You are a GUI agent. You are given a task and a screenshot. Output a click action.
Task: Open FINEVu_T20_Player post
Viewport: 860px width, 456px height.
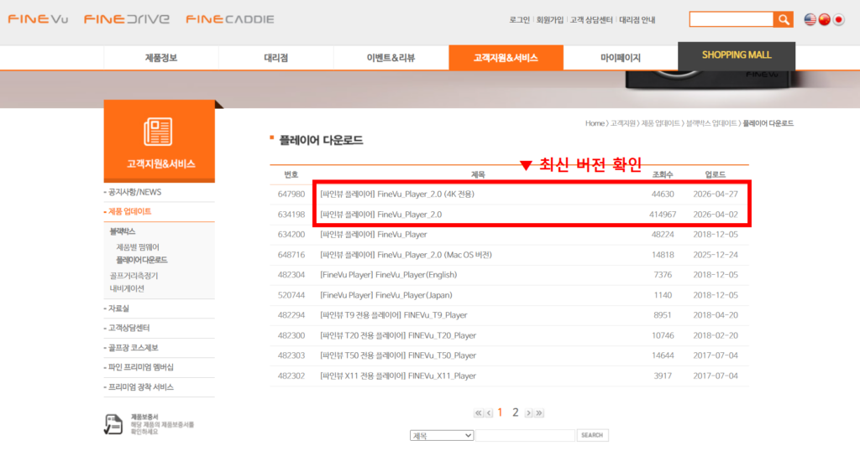pyautogui.click(x=397, y=335)
